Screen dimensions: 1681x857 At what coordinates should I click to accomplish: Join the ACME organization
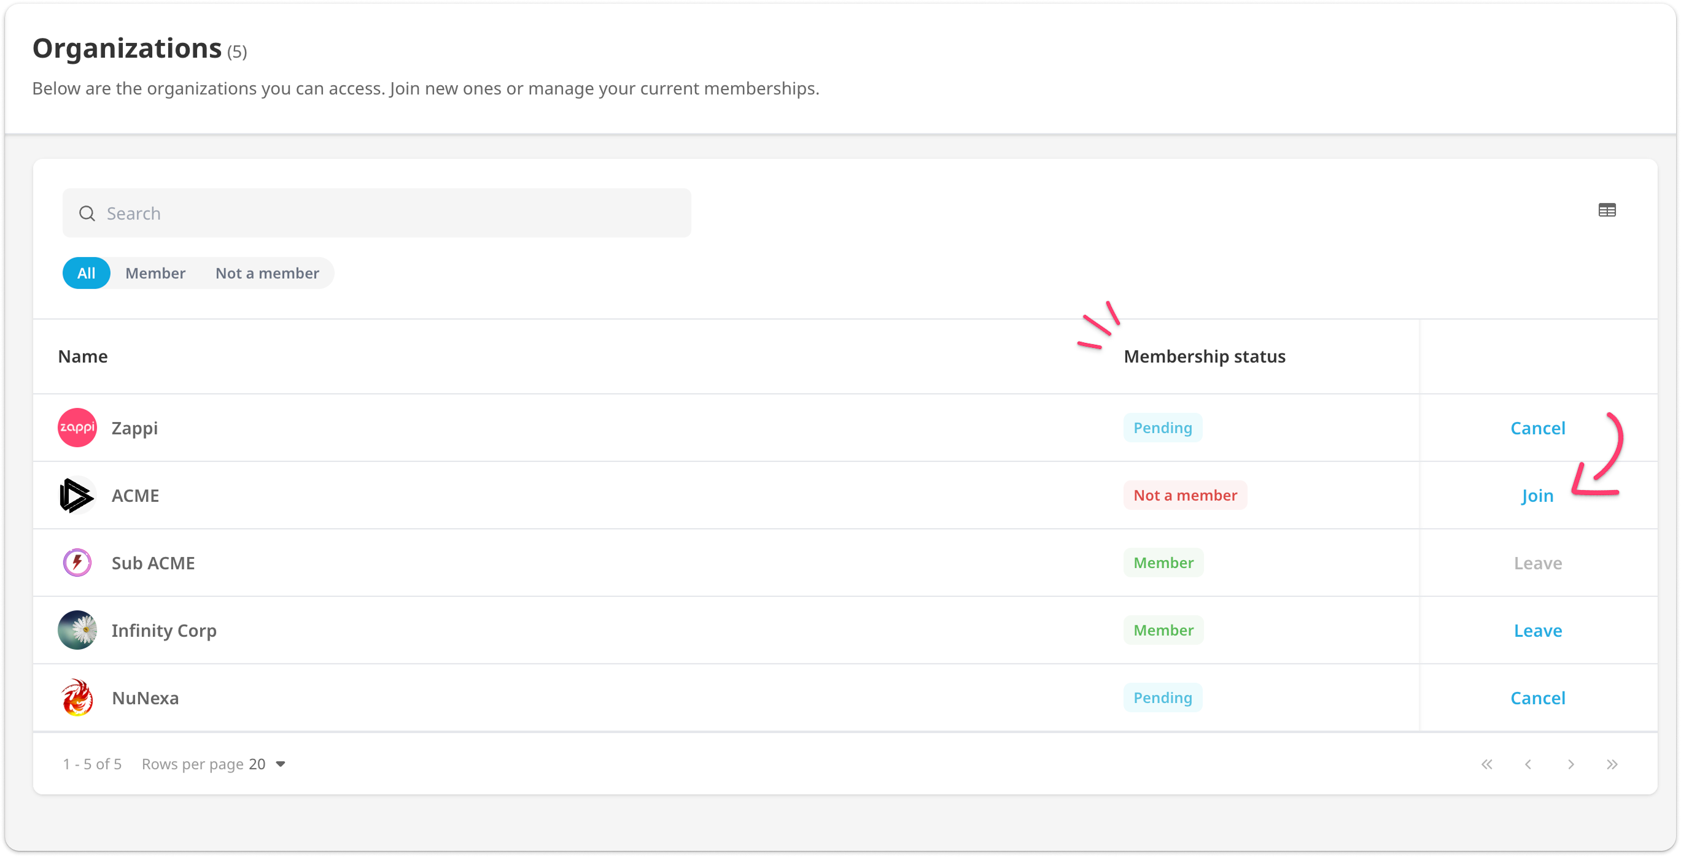coord(1537,496)
